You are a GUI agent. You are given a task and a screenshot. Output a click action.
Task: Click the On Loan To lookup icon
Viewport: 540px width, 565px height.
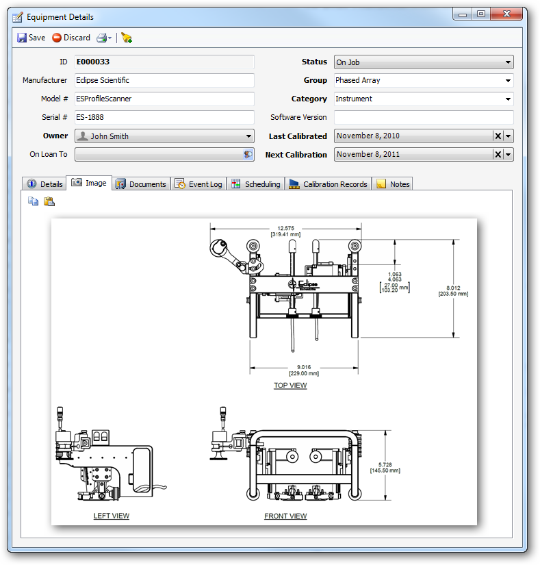[248, 155]
